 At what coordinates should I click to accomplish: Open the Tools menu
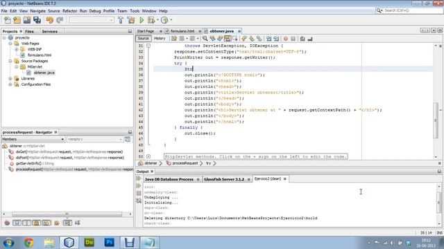(x=135, y=11)
